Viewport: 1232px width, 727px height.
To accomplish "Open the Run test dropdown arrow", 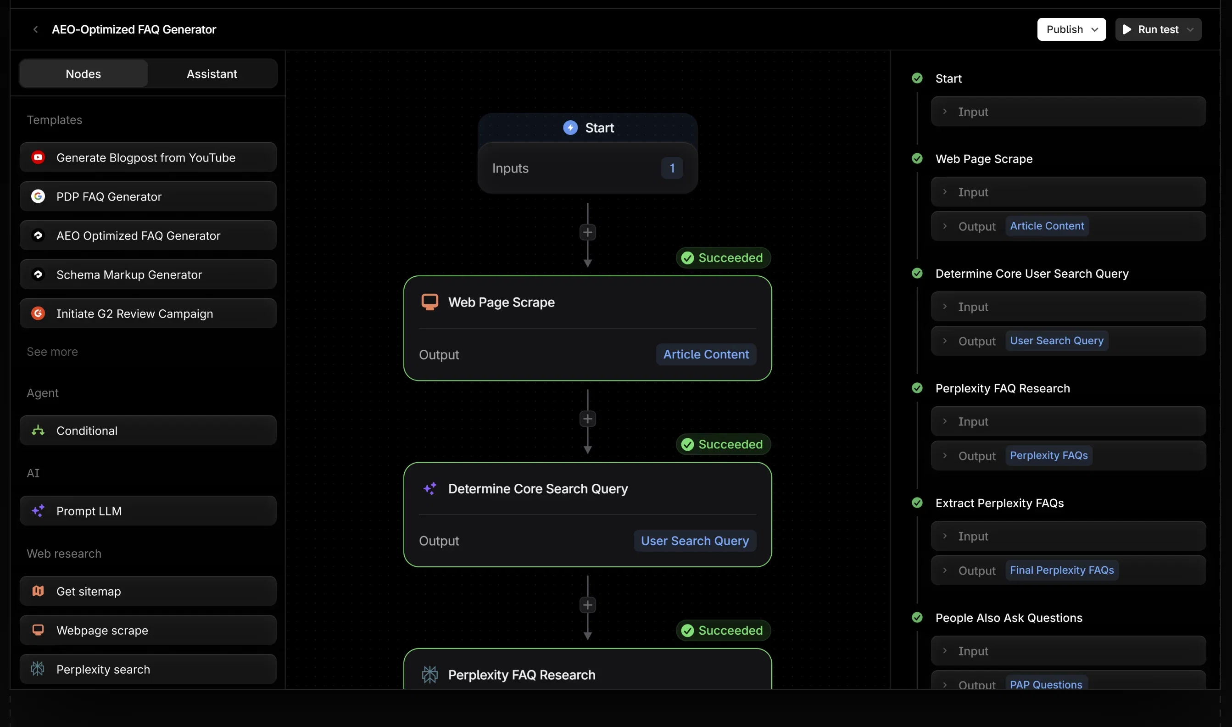I will coord(1190,29).
